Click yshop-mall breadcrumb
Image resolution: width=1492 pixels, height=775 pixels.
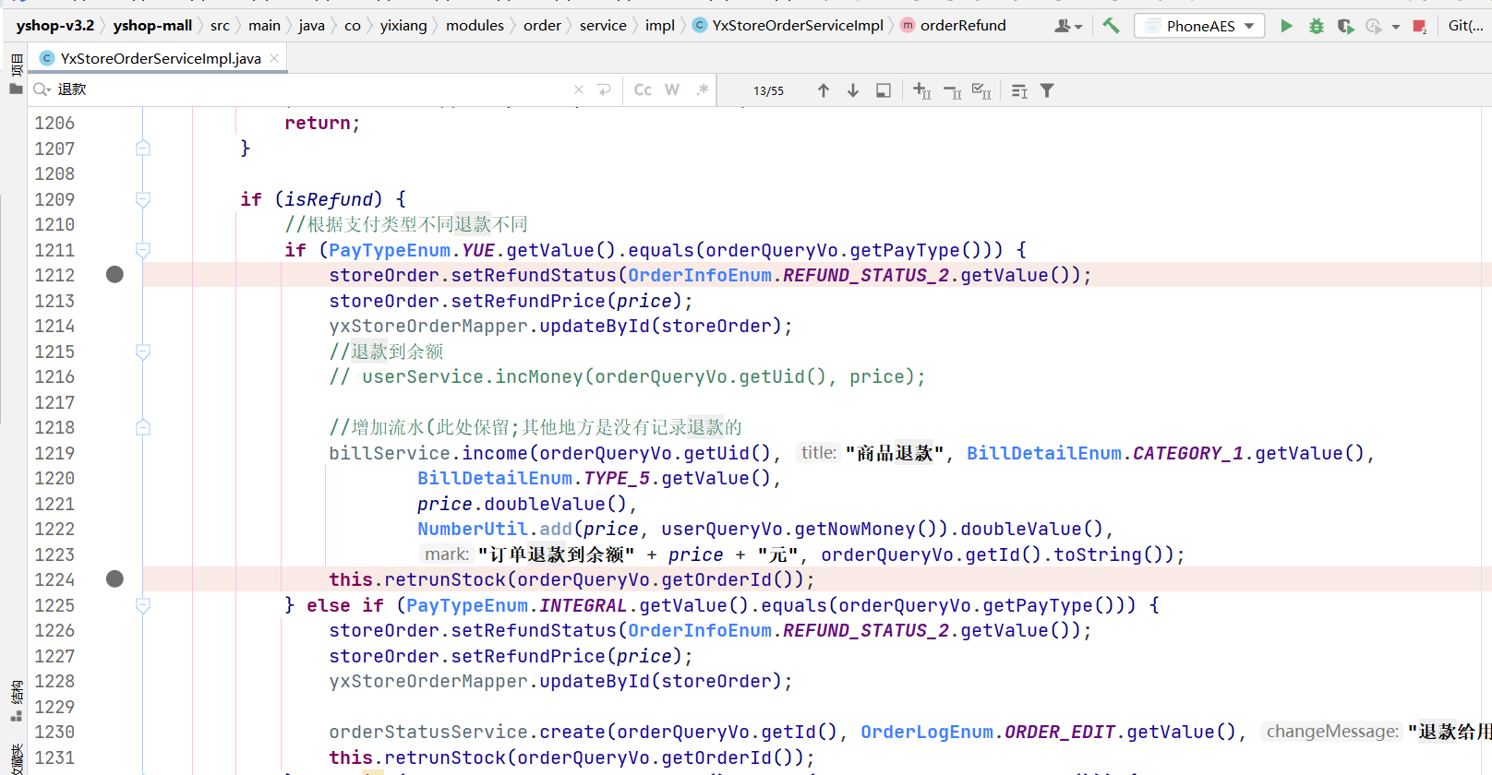tap(152, 26)
